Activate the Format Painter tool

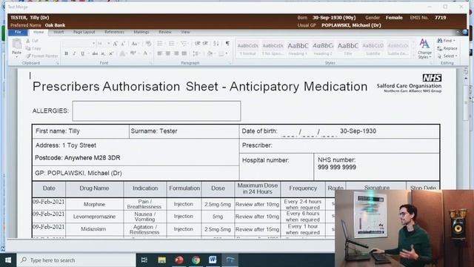(41, 56)
